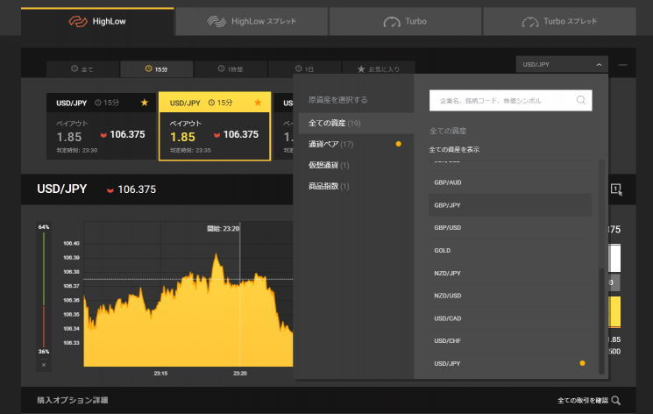Viewport: 653px width, 414px height.
Task: Pick NZD/JPY from asset list
Action: point(510,273)
